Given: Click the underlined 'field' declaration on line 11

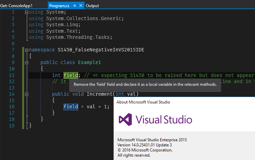Looking at the screenshot, I should [x=71, y=75].
